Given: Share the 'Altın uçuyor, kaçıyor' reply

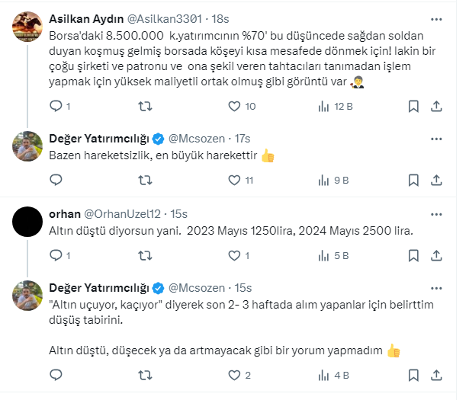Looking at the screenshot, I should 437,375.
